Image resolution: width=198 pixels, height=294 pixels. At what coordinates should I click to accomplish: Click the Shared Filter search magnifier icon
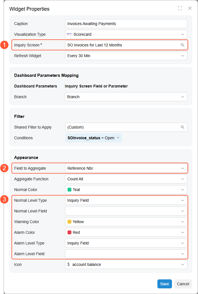coord(183,127)
